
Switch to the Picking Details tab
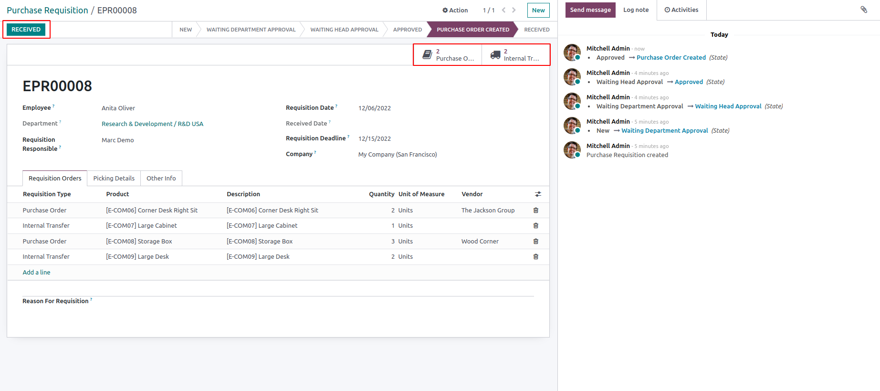point(114,179)
